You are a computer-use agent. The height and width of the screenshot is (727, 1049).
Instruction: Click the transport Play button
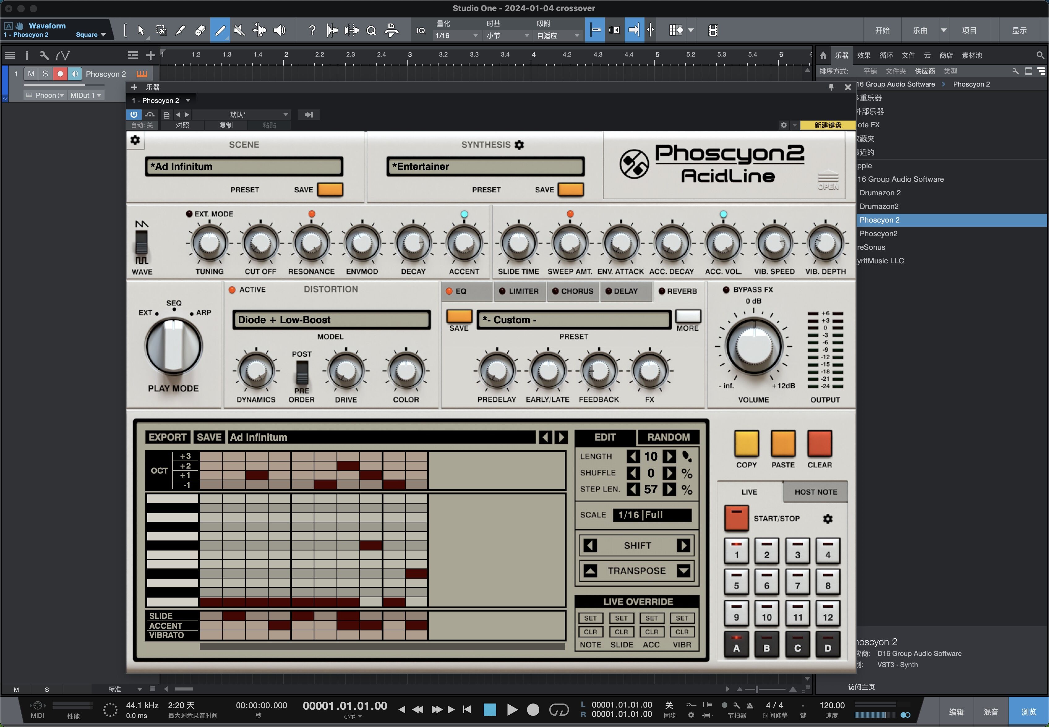(x=512, y=709)
